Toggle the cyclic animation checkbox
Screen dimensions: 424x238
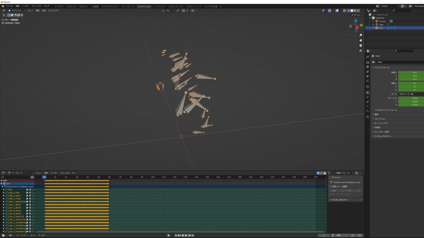tap(331, 194)
